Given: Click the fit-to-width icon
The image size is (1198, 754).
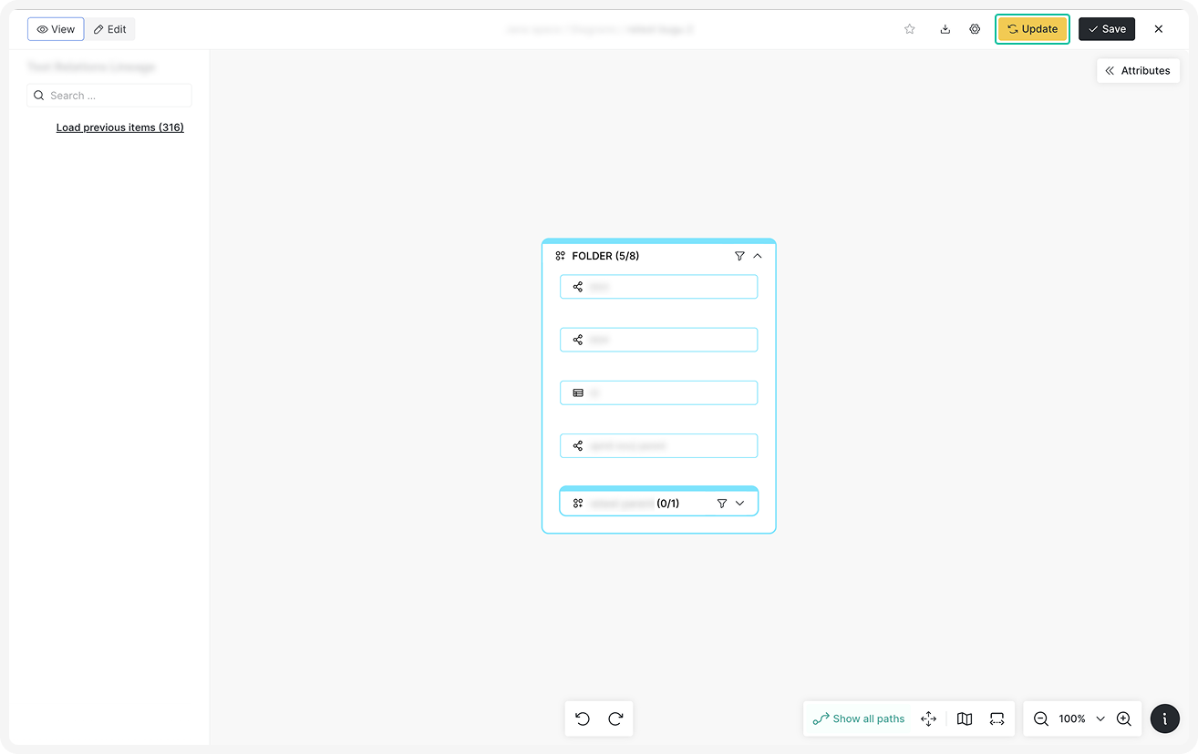Looking at the screenshot, I should (997, 718).
